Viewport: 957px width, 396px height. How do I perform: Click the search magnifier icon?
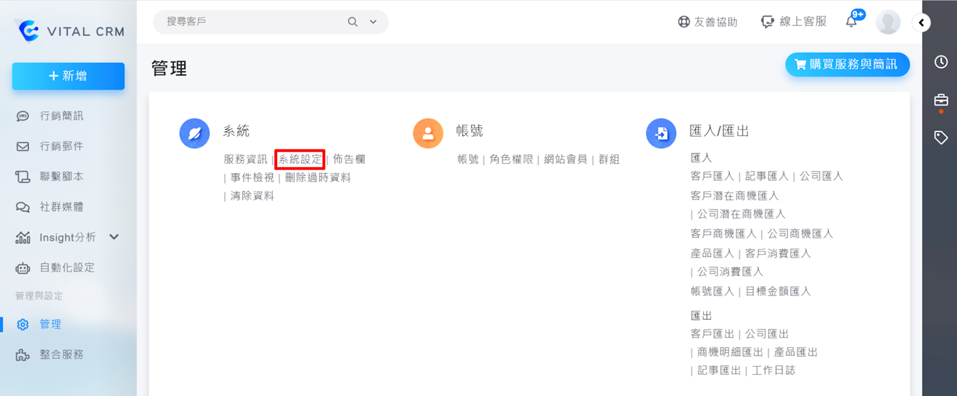click(353, 22)
